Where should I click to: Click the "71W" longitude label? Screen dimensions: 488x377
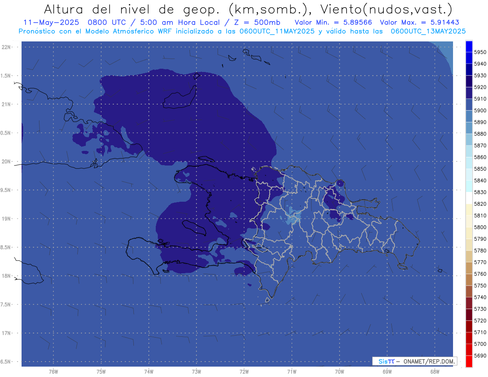pos(292,372)
